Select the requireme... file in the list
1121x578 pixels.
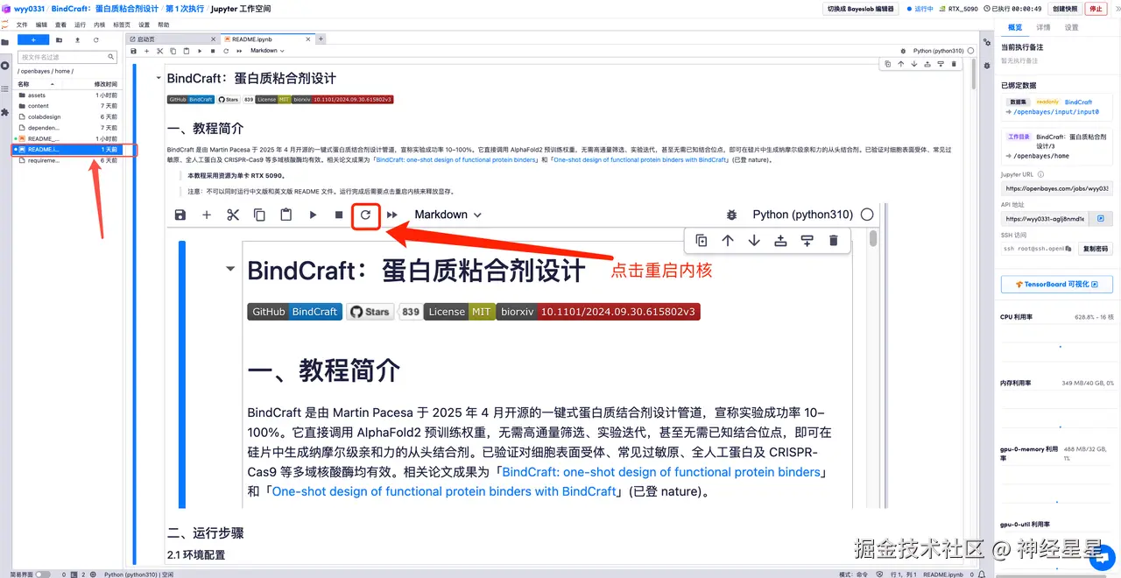[x=67, y=160]
